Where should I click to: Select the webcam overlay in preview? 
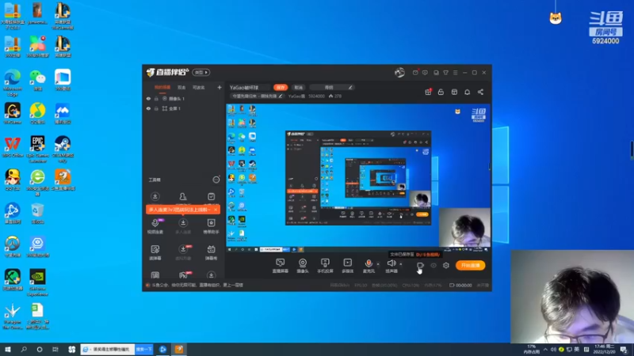click(x=464, y=227)
